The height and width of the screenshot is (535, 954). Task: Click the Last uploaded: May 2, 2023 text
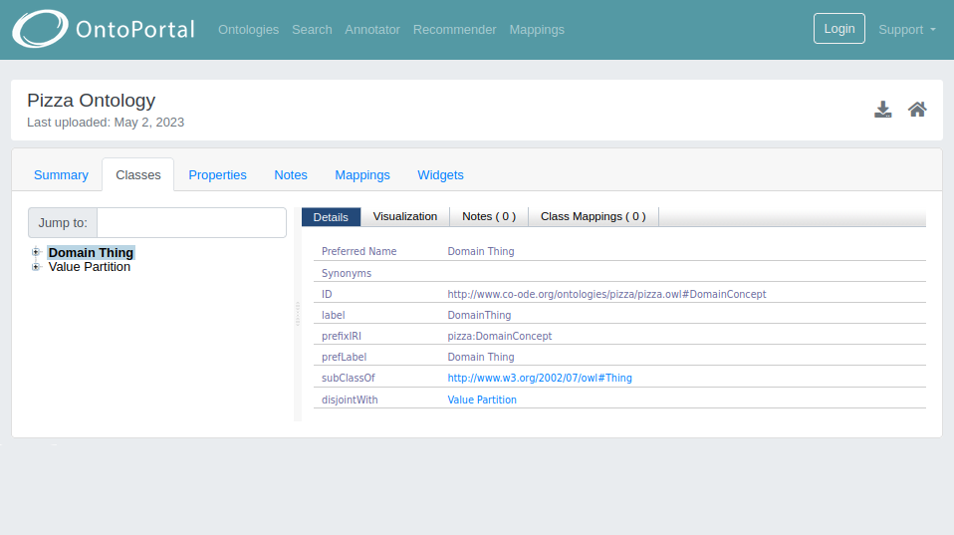(x=106, y=123)
